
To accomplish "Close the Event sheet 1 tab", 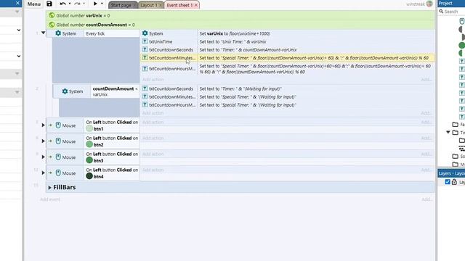I will (x=196, y=5).
